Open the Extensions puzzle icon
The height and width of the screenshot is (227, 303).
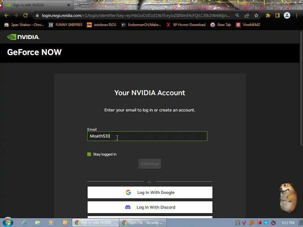[268, 15]
